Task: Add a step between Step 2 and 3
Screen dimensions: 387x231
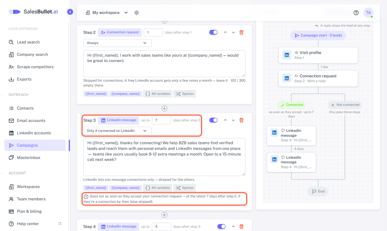Action: 164,109
